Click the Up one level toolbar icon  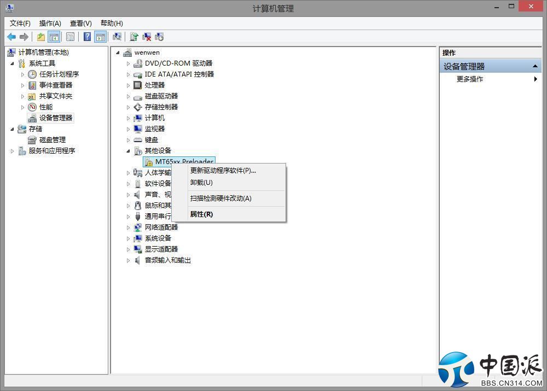tap(41, 37)
